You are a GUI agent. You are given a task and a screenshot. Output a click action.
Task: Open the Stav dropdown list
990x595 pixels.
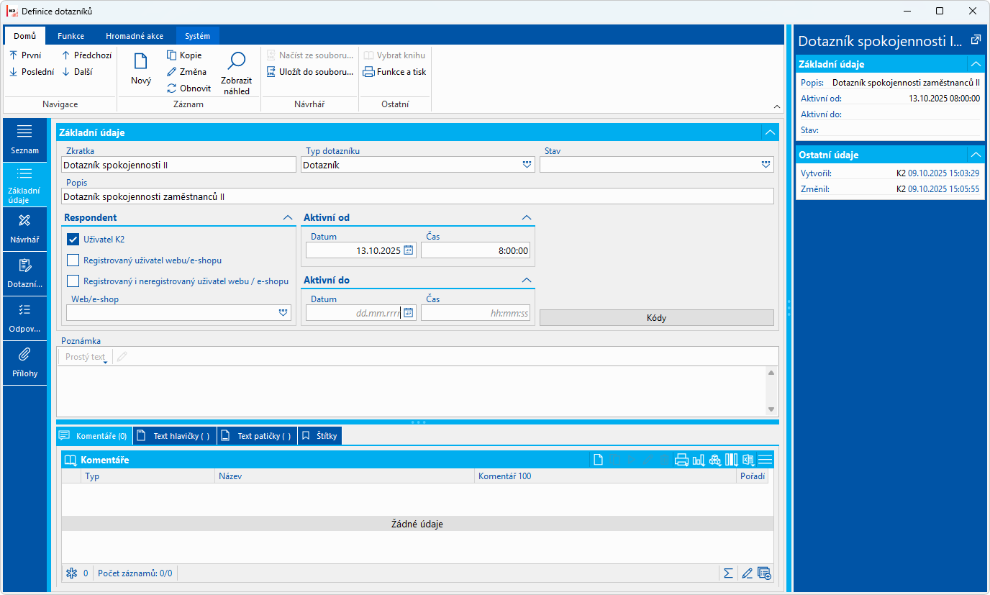click(766, 165)
